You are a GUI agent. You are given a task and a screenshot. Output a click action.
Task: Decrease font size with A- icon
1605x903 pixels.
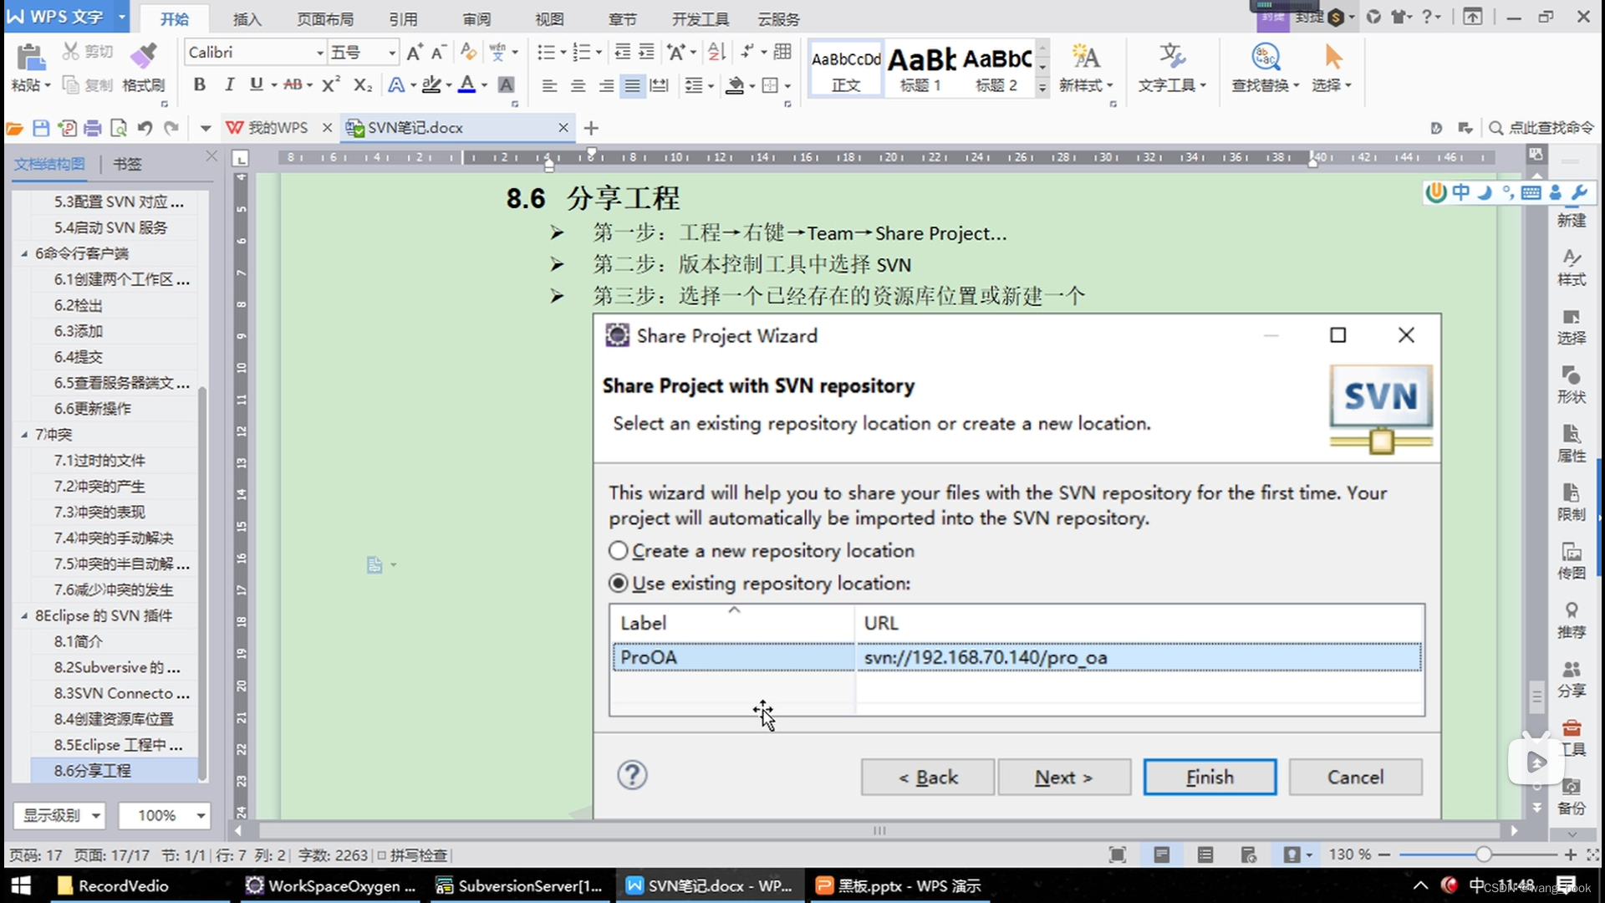pos(439,53)
